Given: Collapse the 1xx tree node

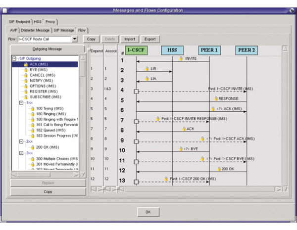Looking at the screenshot, I should (x=21, y=103).
